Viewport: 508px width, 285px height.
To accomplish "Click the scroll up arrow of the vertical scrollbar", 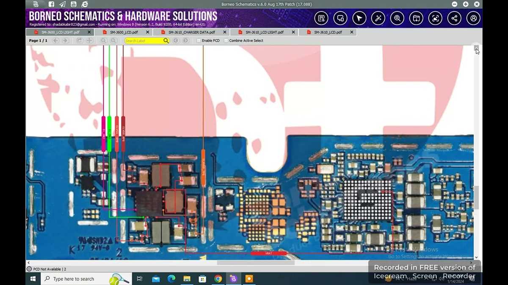I will pos(476,48).
